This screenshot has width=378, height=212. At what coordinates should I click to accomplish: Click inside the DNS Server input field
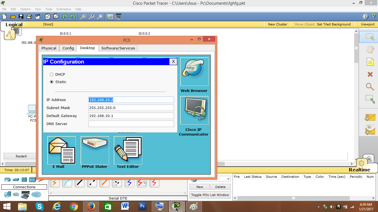click(x=131, y=124)
